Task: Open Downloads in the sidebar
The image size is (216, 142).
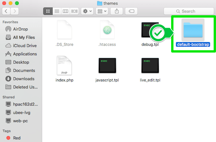Action: point(21,79)
